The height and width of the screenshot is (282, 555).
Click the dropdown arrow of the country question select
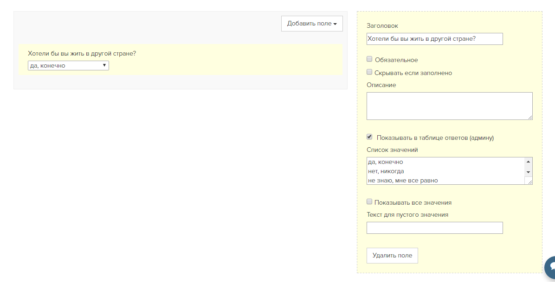[x=104, y=65]
